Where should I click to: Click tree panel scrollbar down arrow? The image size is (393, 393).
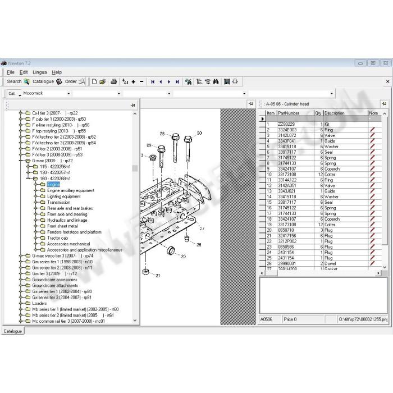(x=135, y=321)
